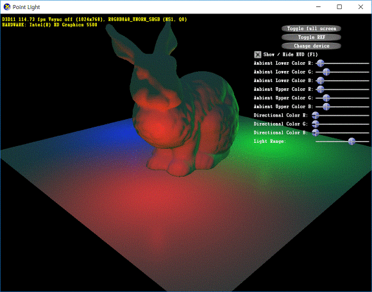Minimize the Point Light window
This screenshot has width=372, height=292.
[318, 7]
